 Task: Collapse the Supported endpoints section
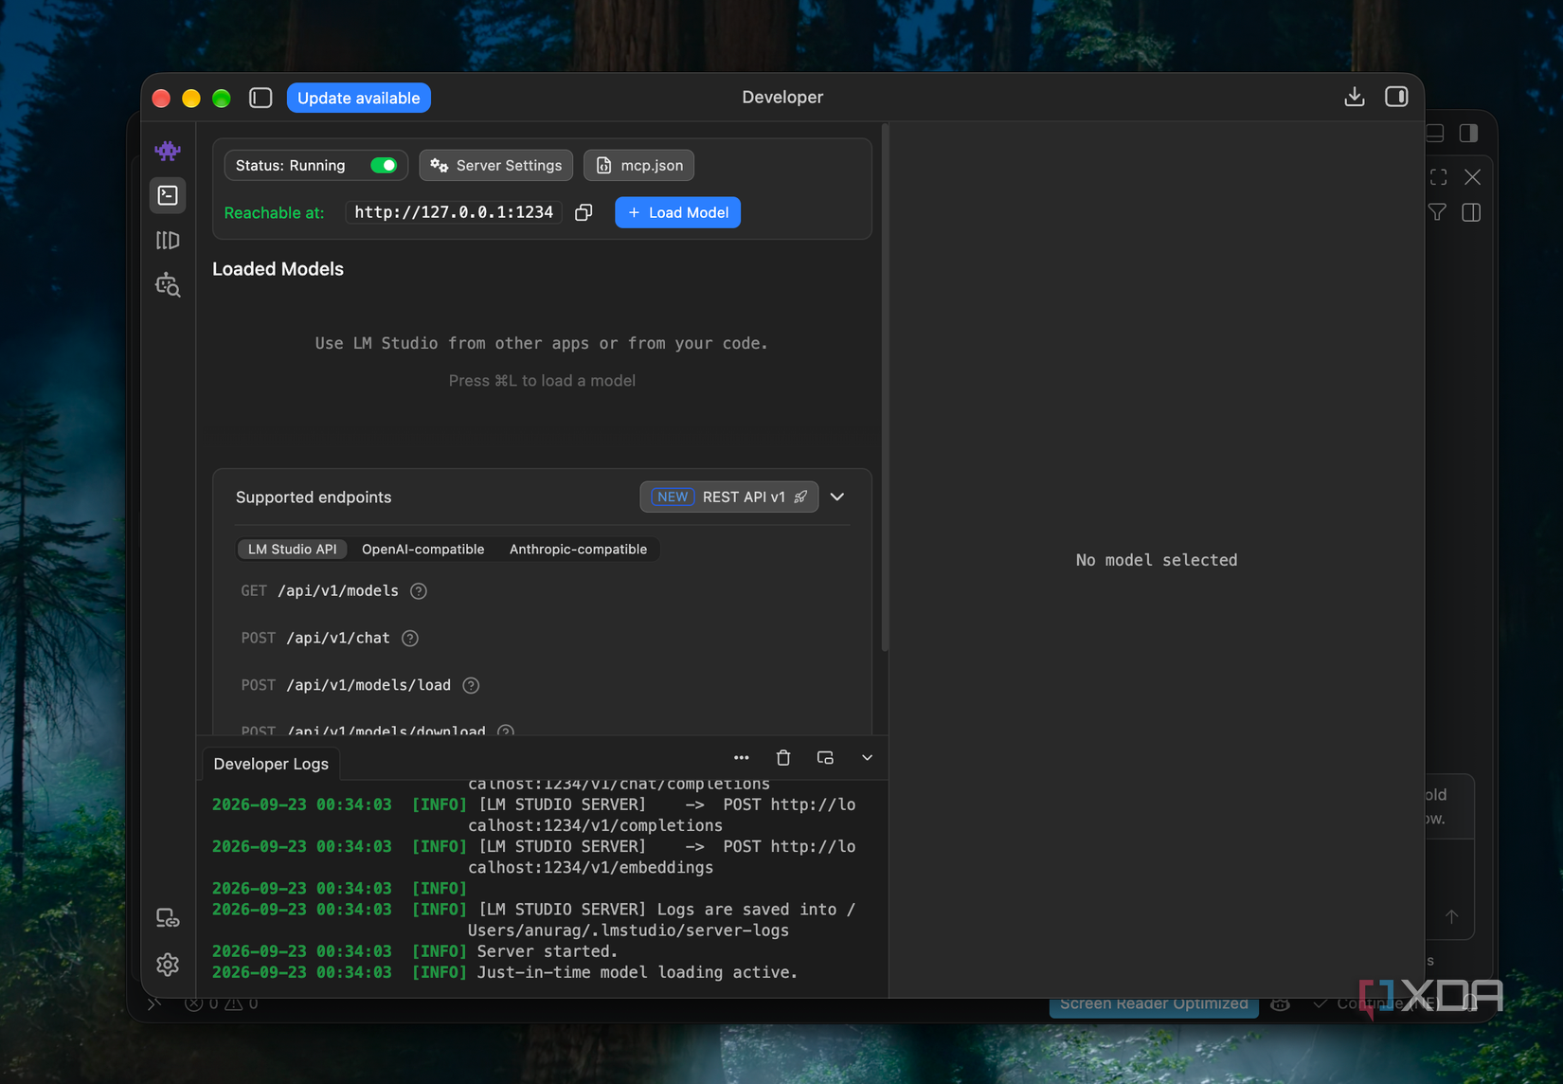837,497
